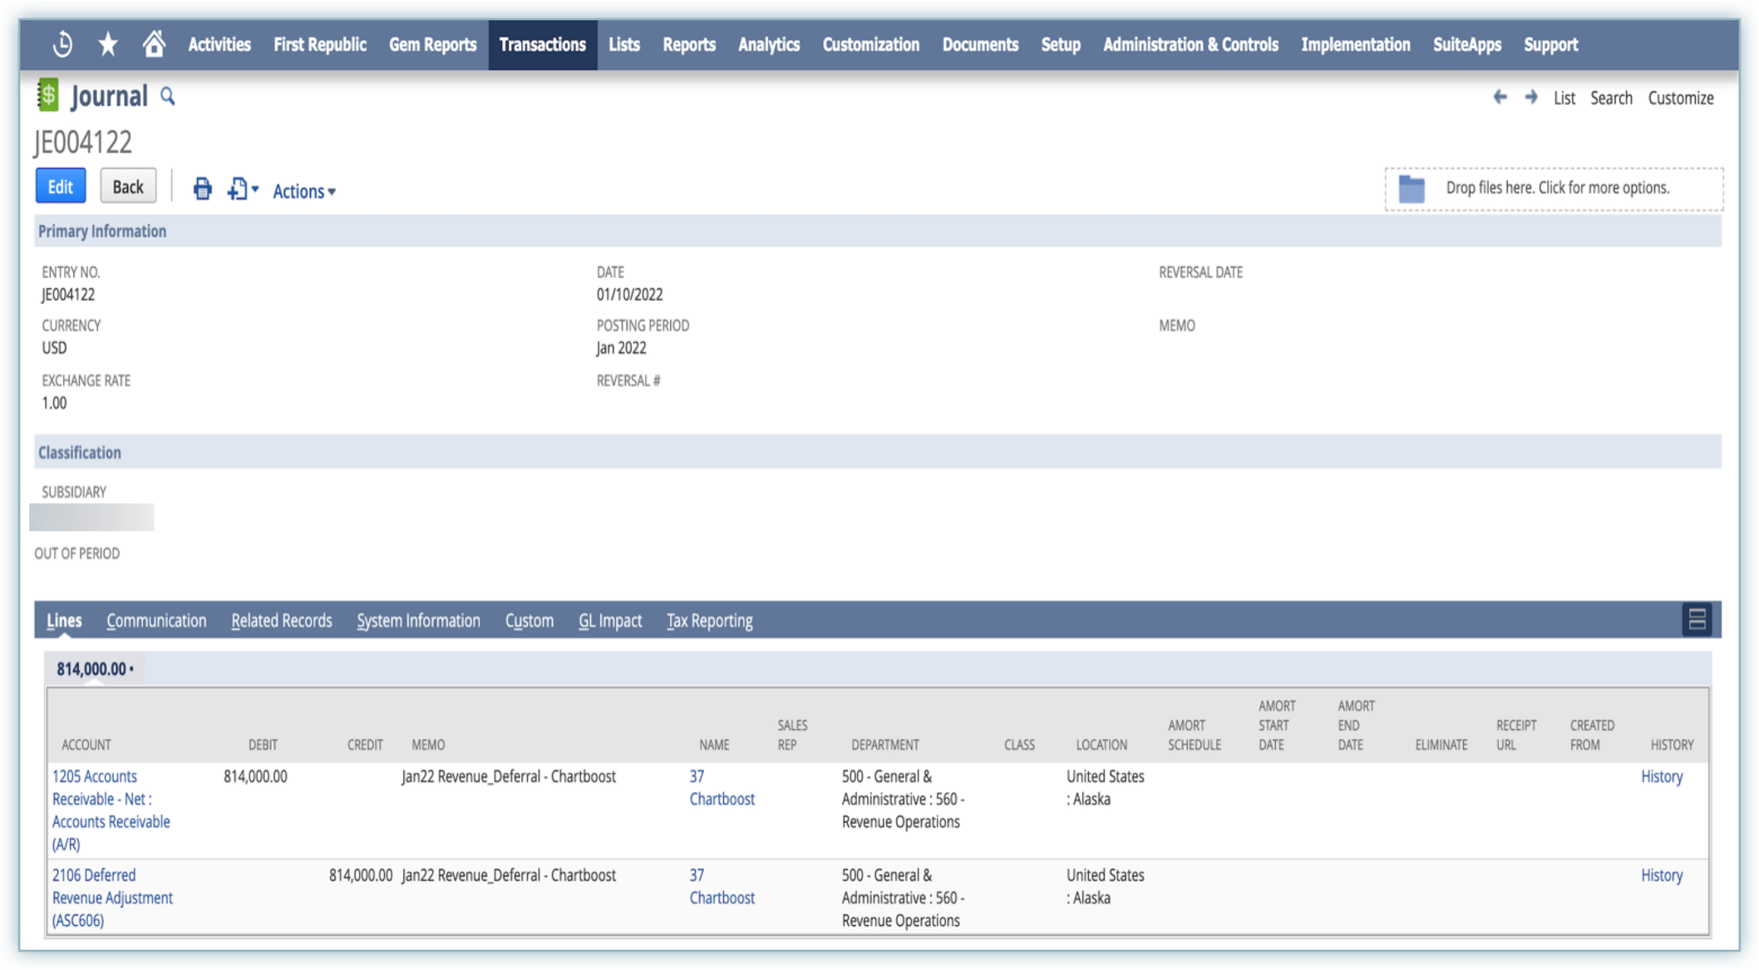The height and width of the screenshot is (970, 1759).
Task: Click the Customize link at top right
Action: 1680,98
